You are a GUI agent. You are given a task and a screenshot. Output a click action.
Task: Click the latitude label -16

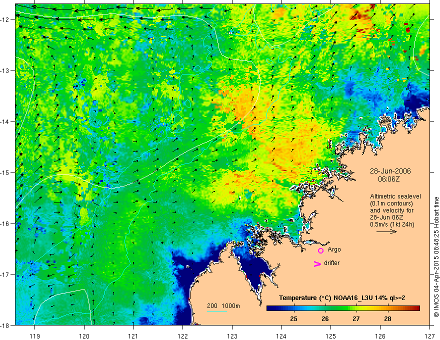[x=5, y=223]
